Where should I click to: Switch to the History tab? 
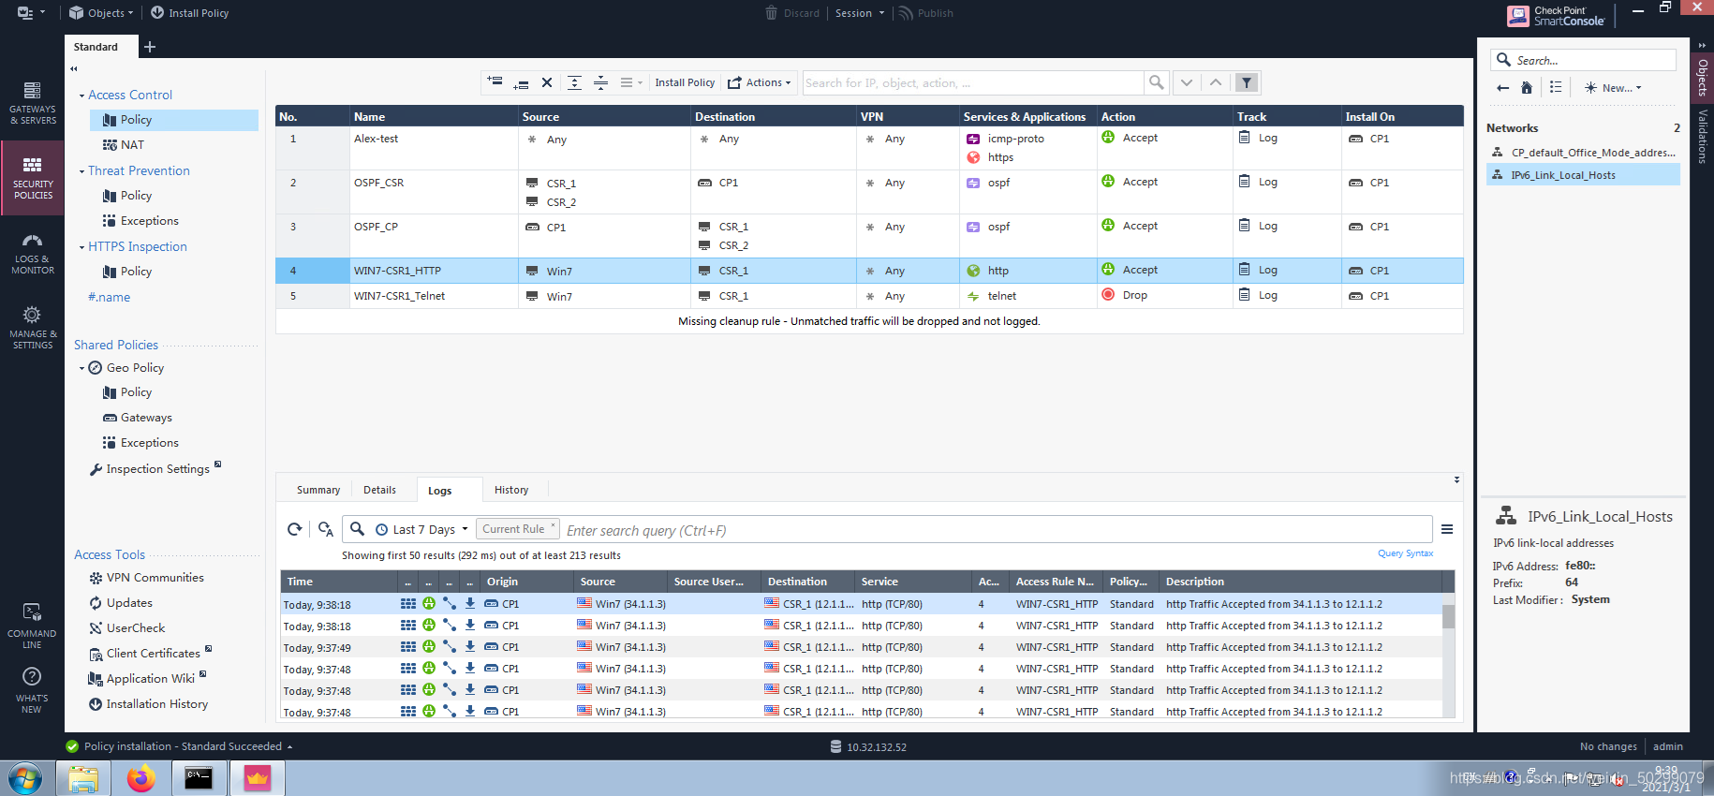pos(511,490)
